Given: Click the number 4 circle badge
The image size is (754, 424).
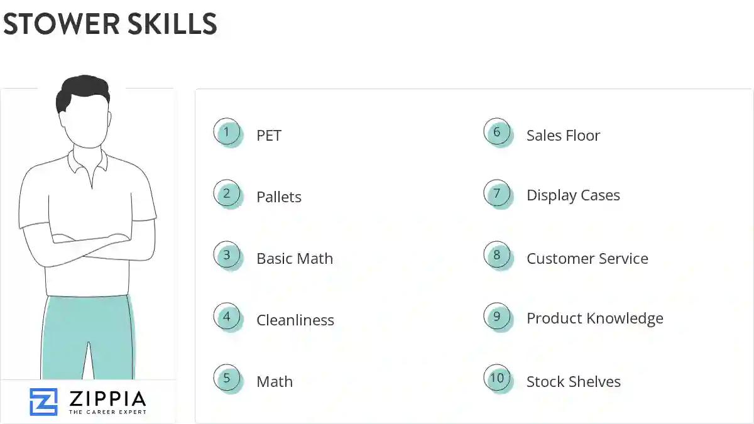Looking at the screenshot, I should 227,317.
